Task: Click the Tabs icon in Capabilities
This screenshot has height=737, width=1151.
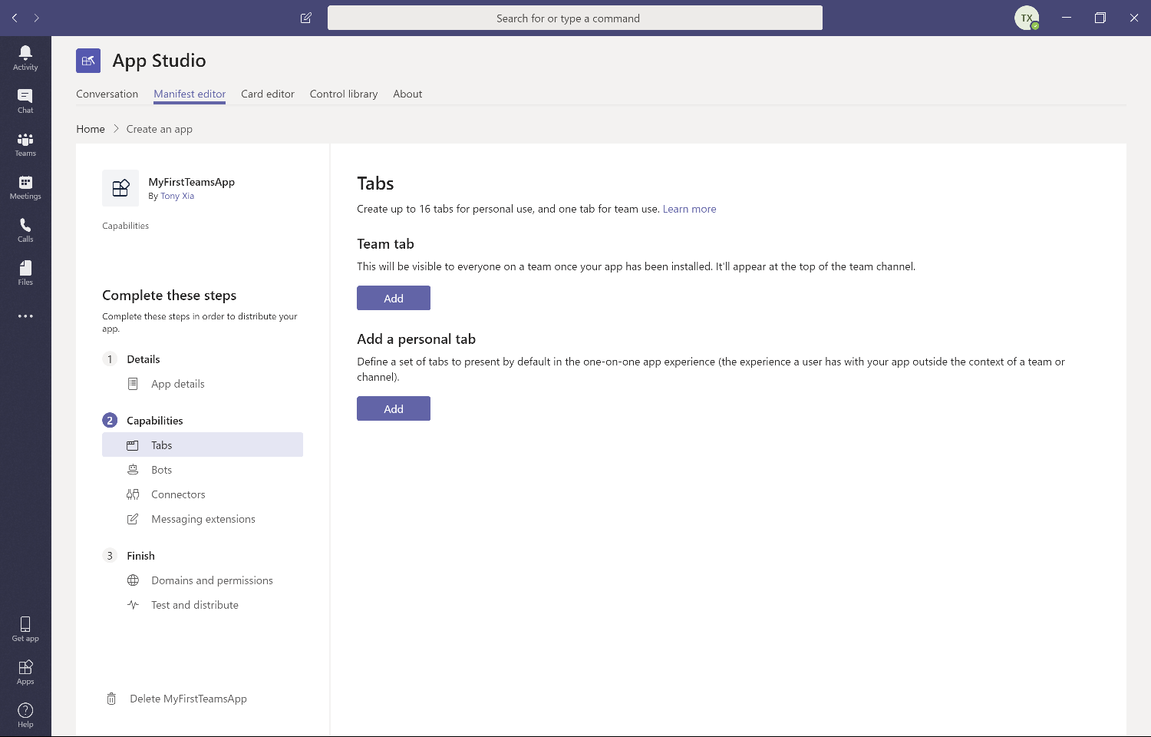Action: pyautogui.click(x=133, y=445)
